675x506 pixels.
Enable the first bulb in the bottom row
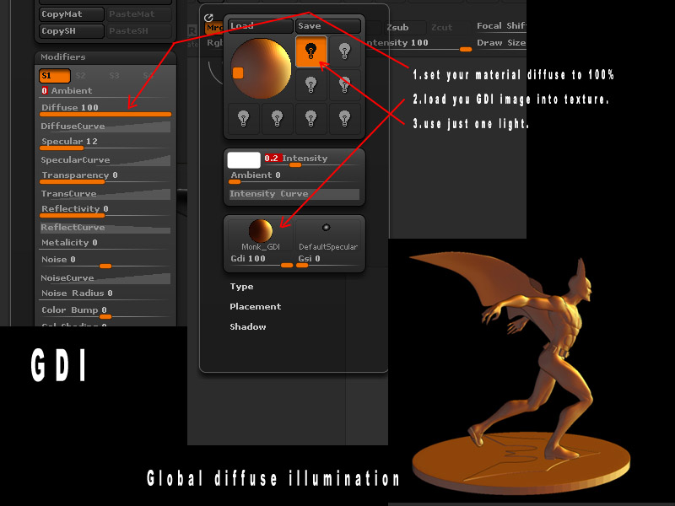click(244, 118)
